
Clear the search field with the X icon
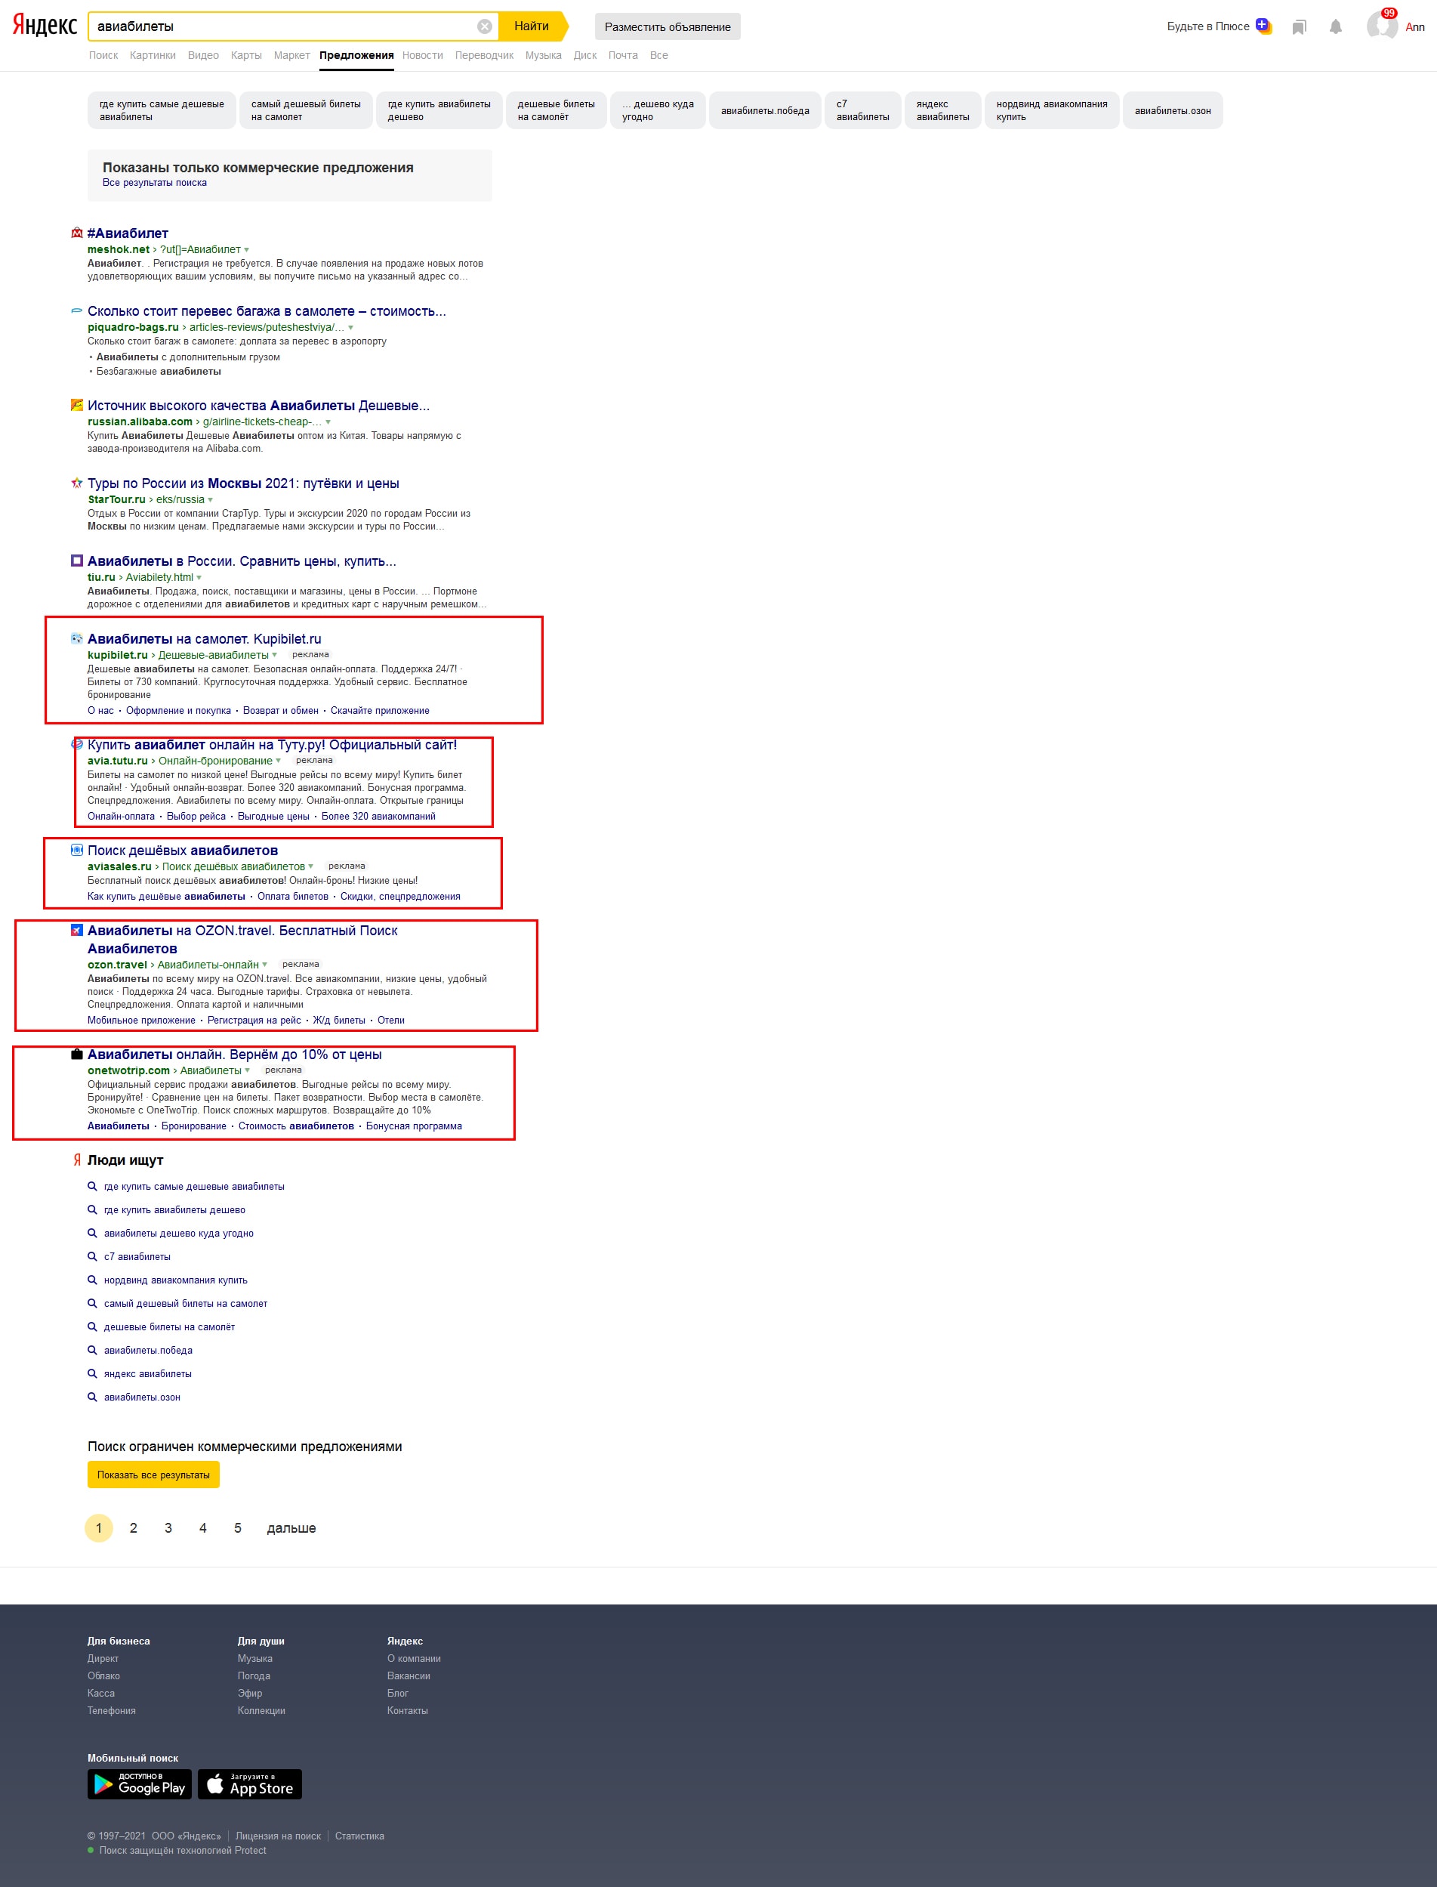click(x=484, y=26)
